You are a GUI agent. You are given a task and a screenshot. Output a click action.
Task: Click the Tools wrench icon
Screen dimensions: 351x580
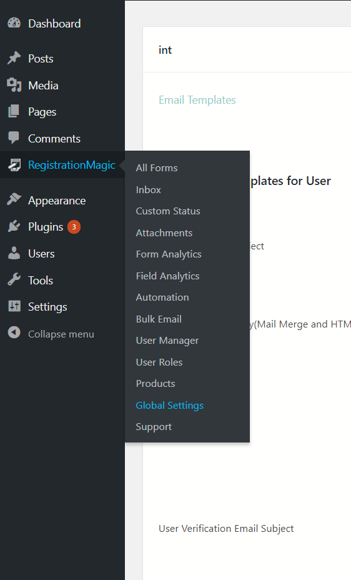click(x=14, y=280)
